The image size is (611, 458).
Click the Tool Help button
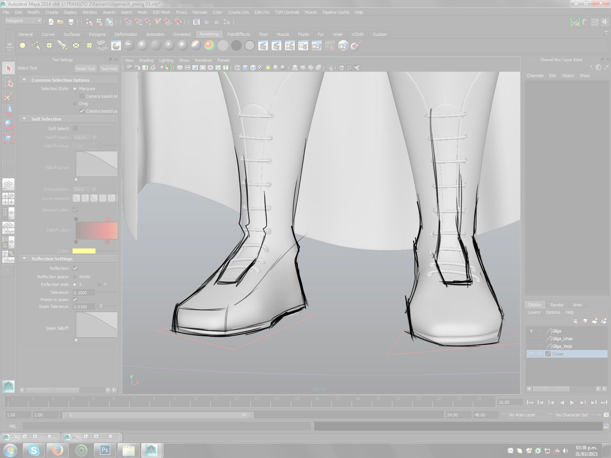click(109, 69)
